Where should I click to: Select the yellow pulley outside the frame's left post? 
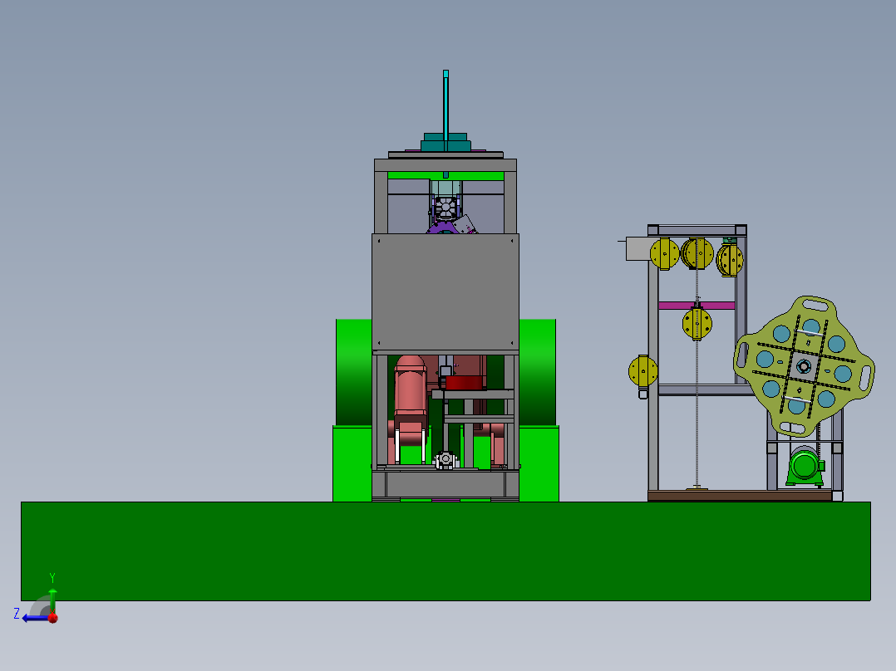point(642,370)
